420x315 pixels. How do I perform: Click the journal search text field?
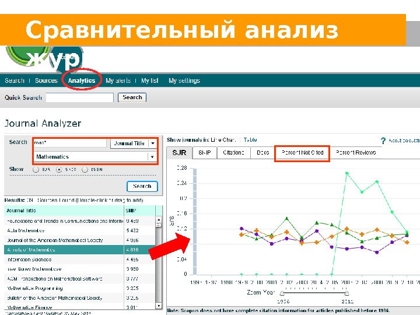tap(70, 143)
